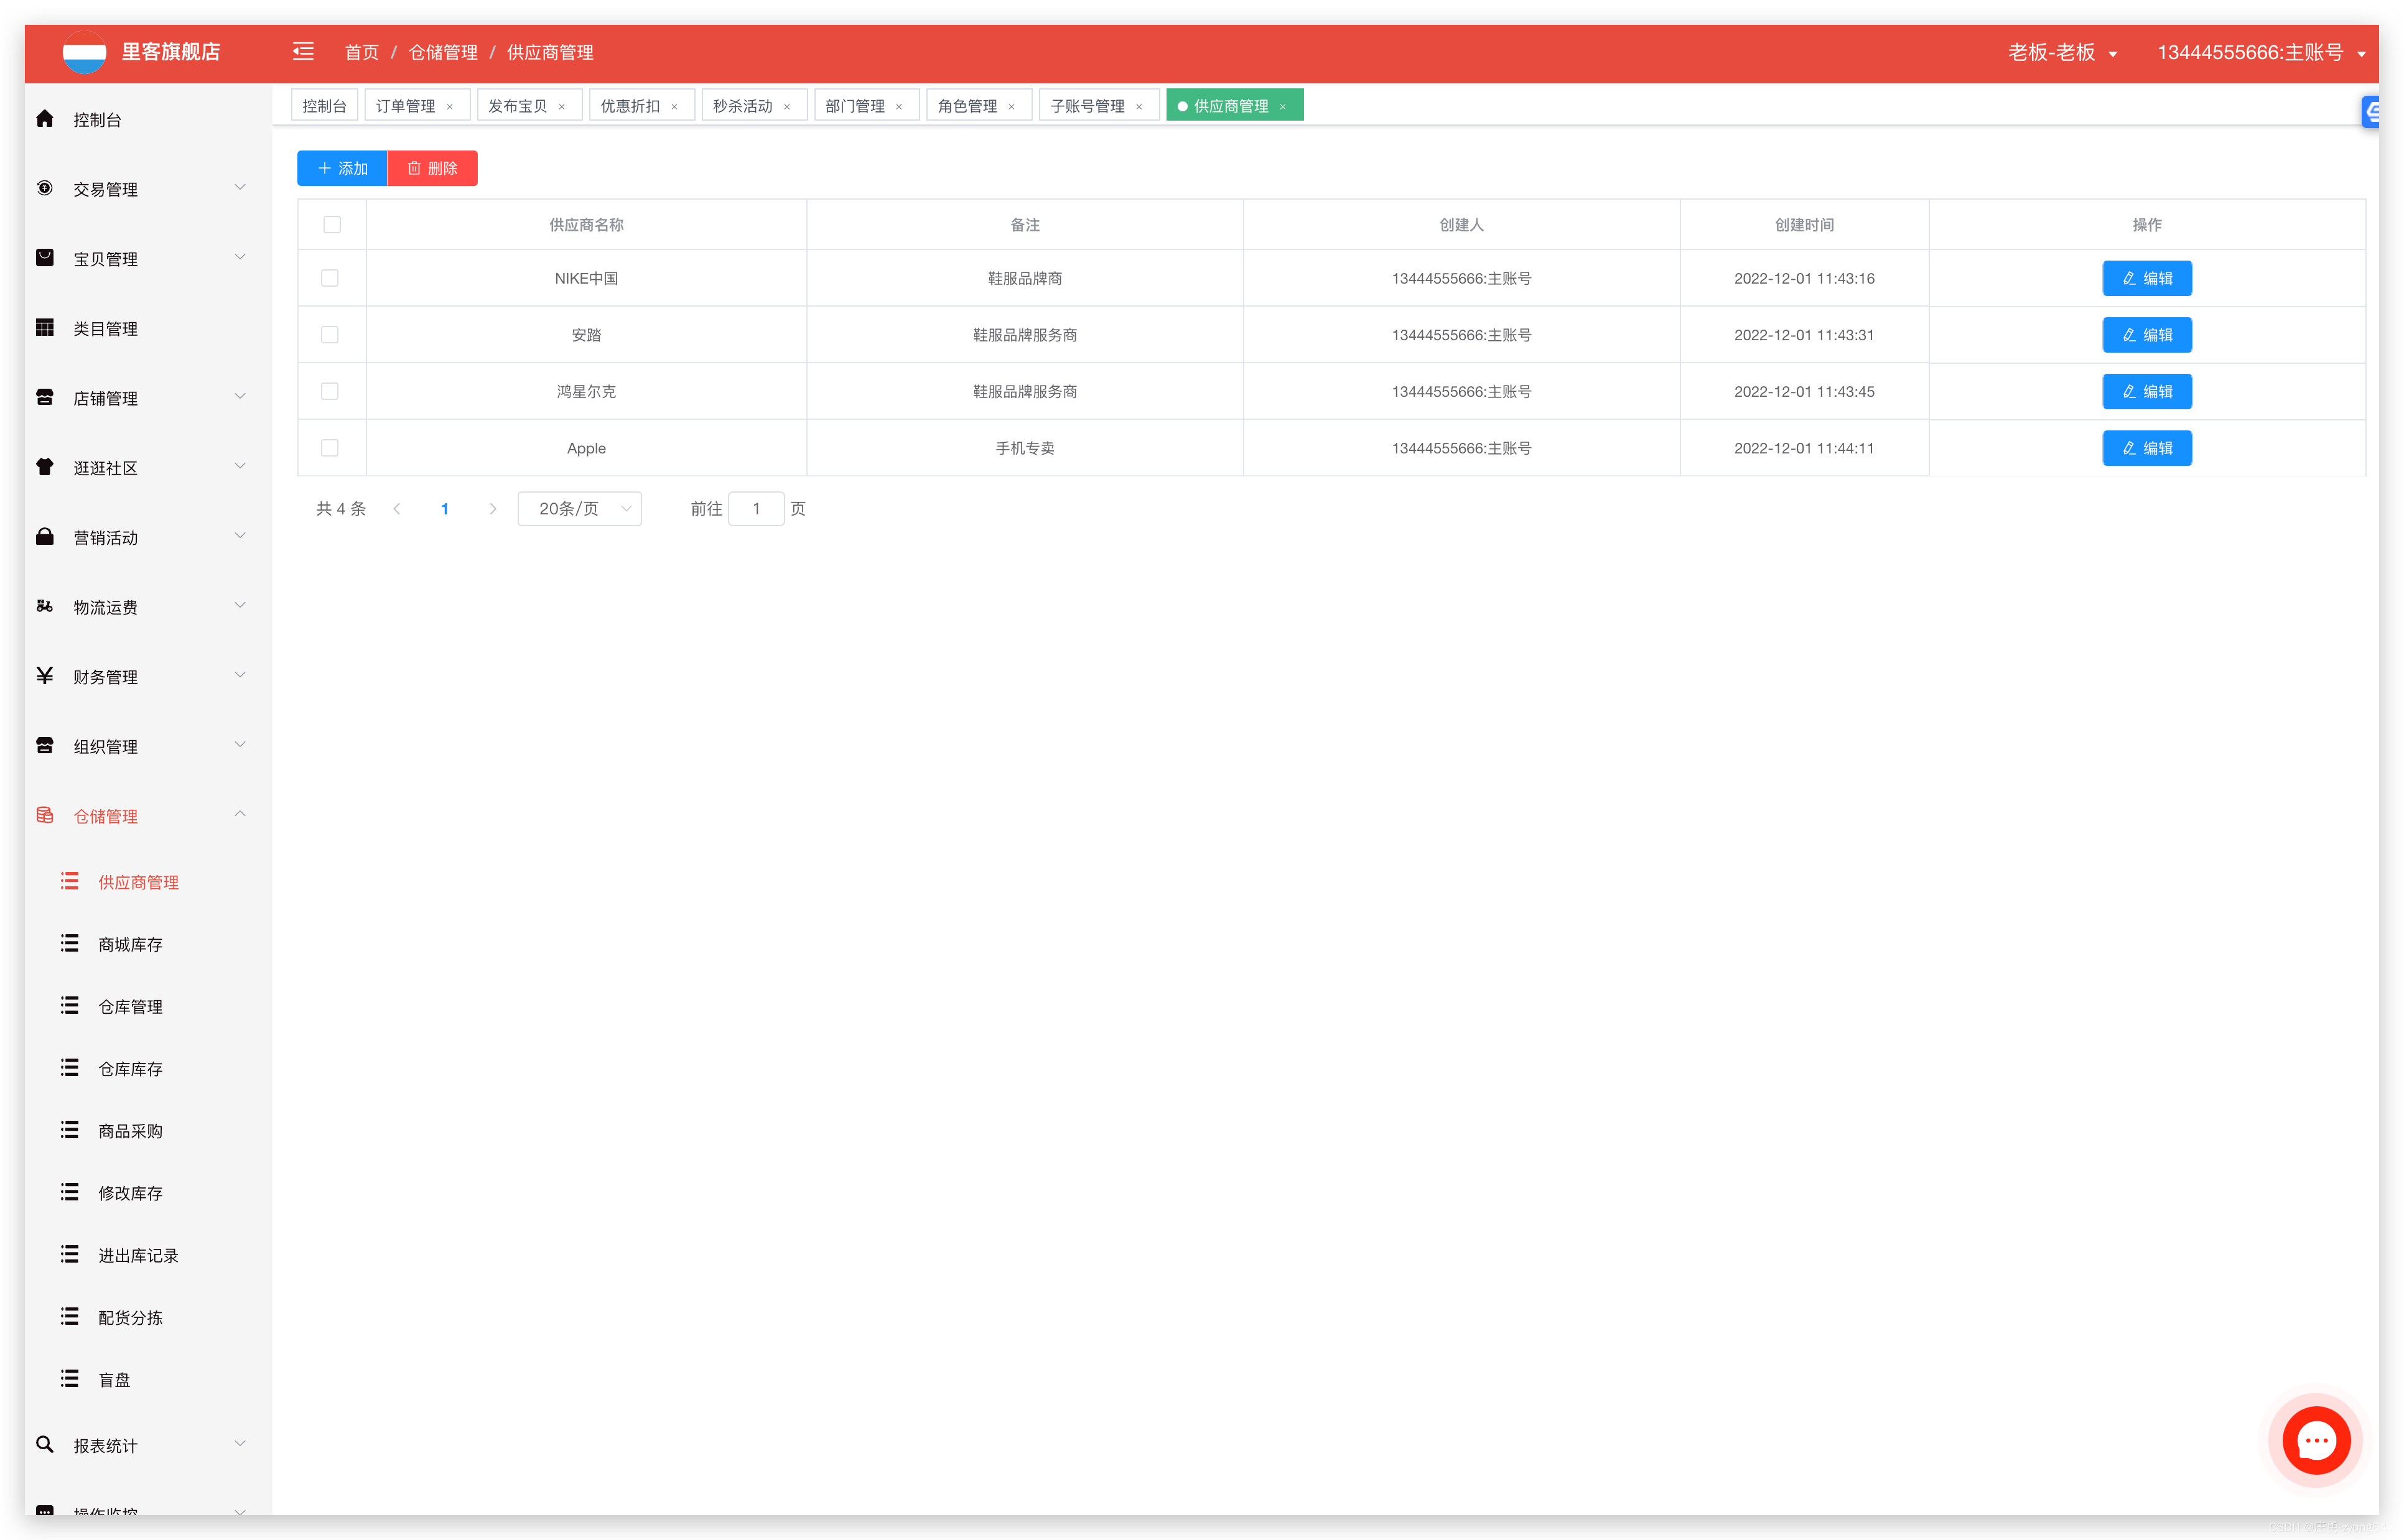The width and height of the screenshot is (2404, 1540).
Task: Check the NIKE中国 row checkbox
Action: coord(330,278)
